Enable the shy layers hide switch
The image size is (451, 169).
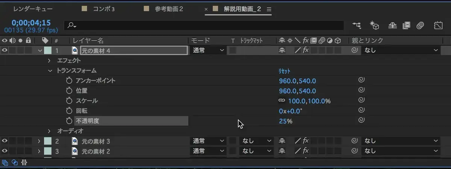(x=392, y=25)
